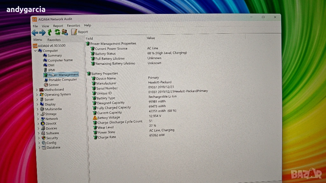
Task: Expand the Storage tree node
Action: pyautogui.click(x=39, y=114)
